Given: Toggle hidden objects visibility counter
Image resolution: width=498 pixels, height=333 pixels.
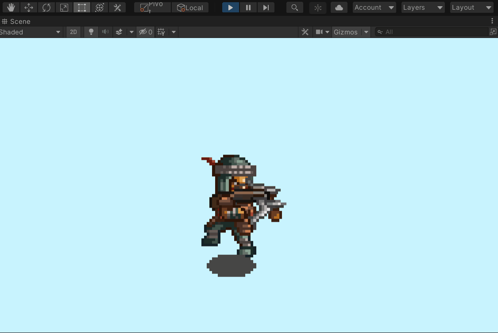Looking at the screenshot, I should (x=146, y=32).
